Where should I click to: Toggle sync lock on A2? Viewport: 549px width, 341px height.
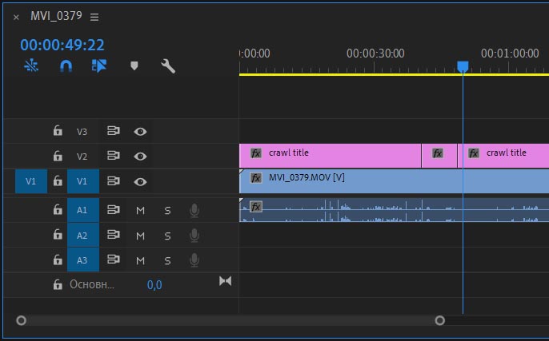pyautogui.click(x=114, y=235)
